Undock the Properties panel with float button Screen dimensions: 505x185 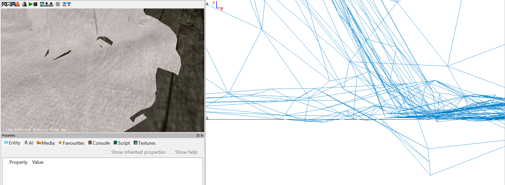[x=198, y=135]
